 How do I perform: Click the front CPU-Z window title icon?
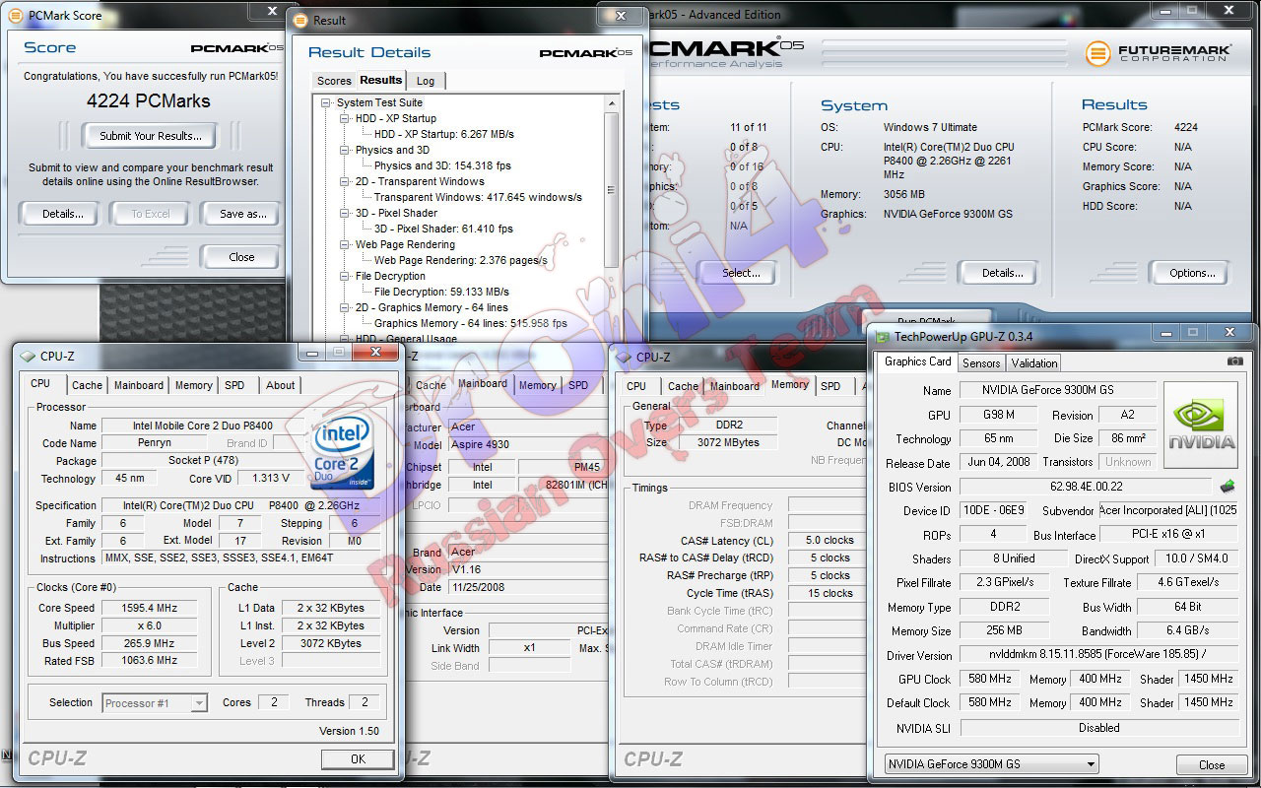coord(27,357)
